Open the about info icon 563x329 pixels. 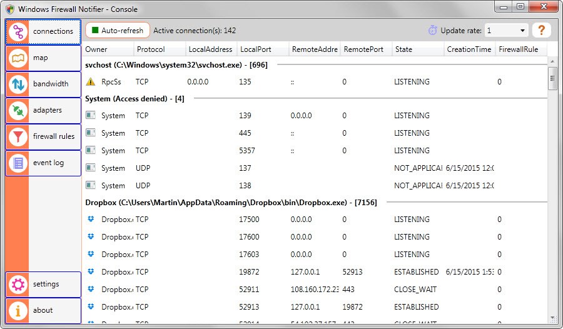tap(18, 311)
